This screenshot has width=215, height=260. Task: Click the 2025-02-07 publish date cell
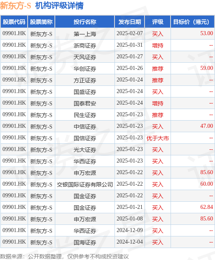[130, 34]
